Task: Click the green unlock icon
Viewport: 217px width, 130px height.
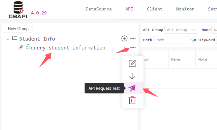Action: click(x=28, y=47)
